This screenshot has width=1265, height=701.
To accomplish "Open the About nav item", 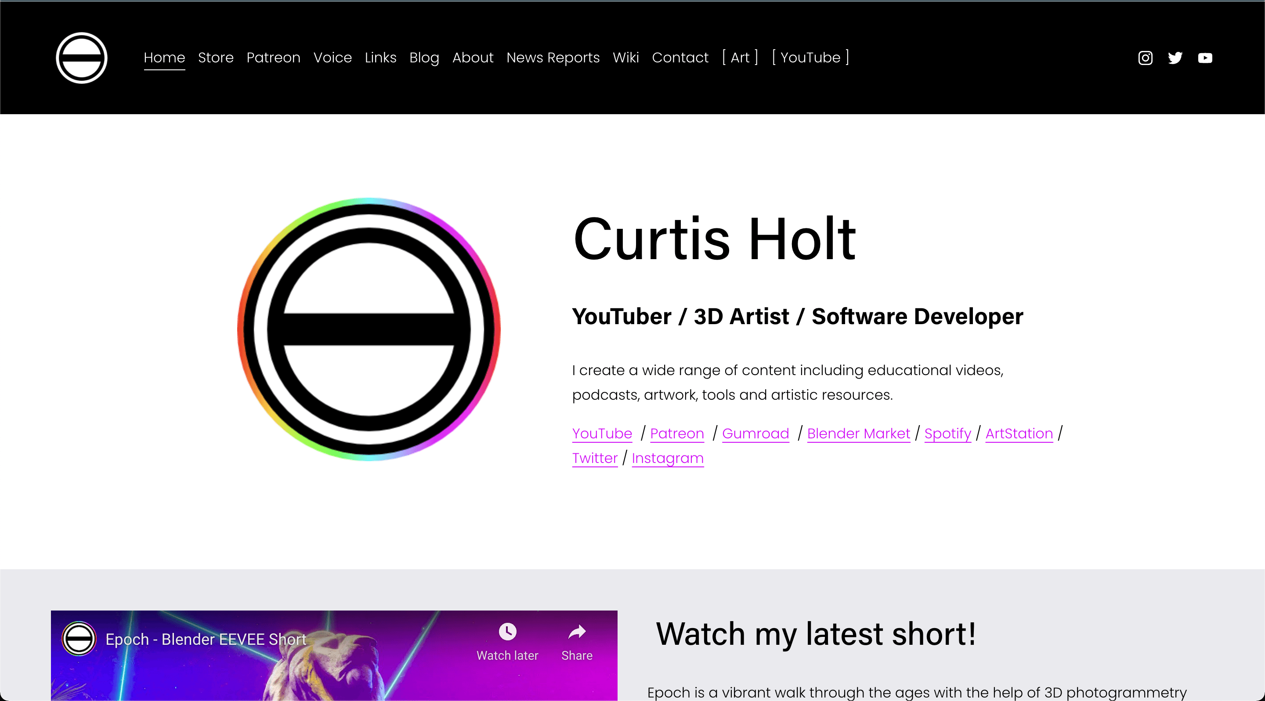I will (473, 58).
